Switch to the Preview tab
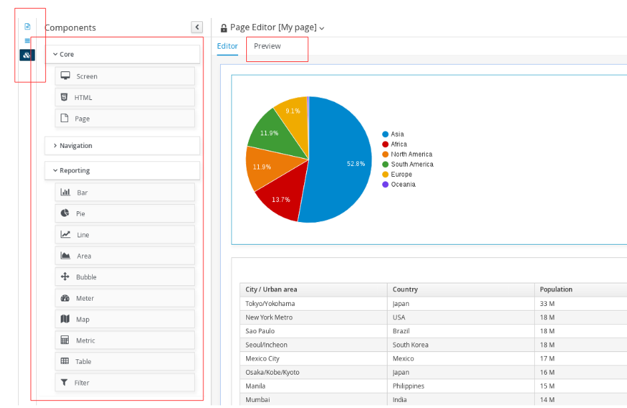The height and width of the screenshot is (408, 627). coord(267,47)
